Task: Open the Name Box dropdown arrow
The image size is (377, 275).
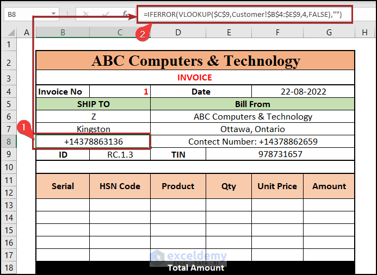Action: click(x=53, y=14)
